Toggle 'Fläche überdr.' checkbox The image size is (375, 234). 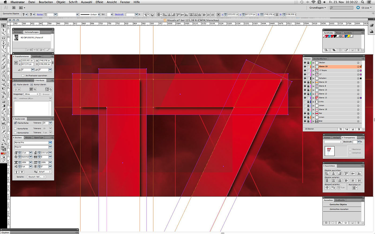click(15, 85)
